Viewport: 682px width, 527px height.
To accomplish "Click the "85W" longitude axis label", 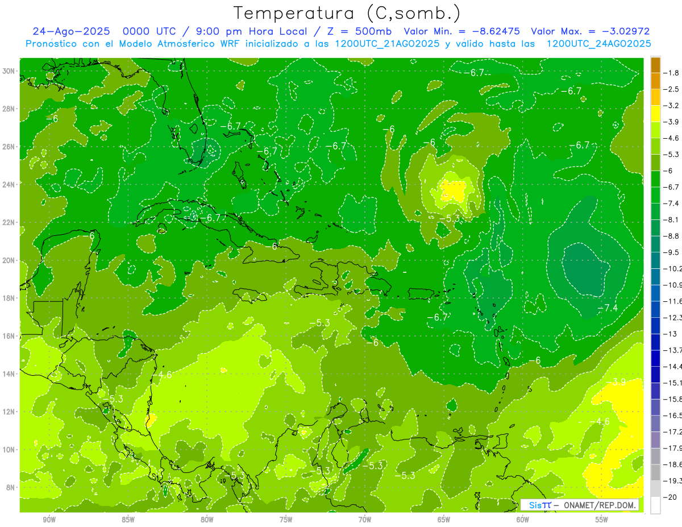I will 128,520.
